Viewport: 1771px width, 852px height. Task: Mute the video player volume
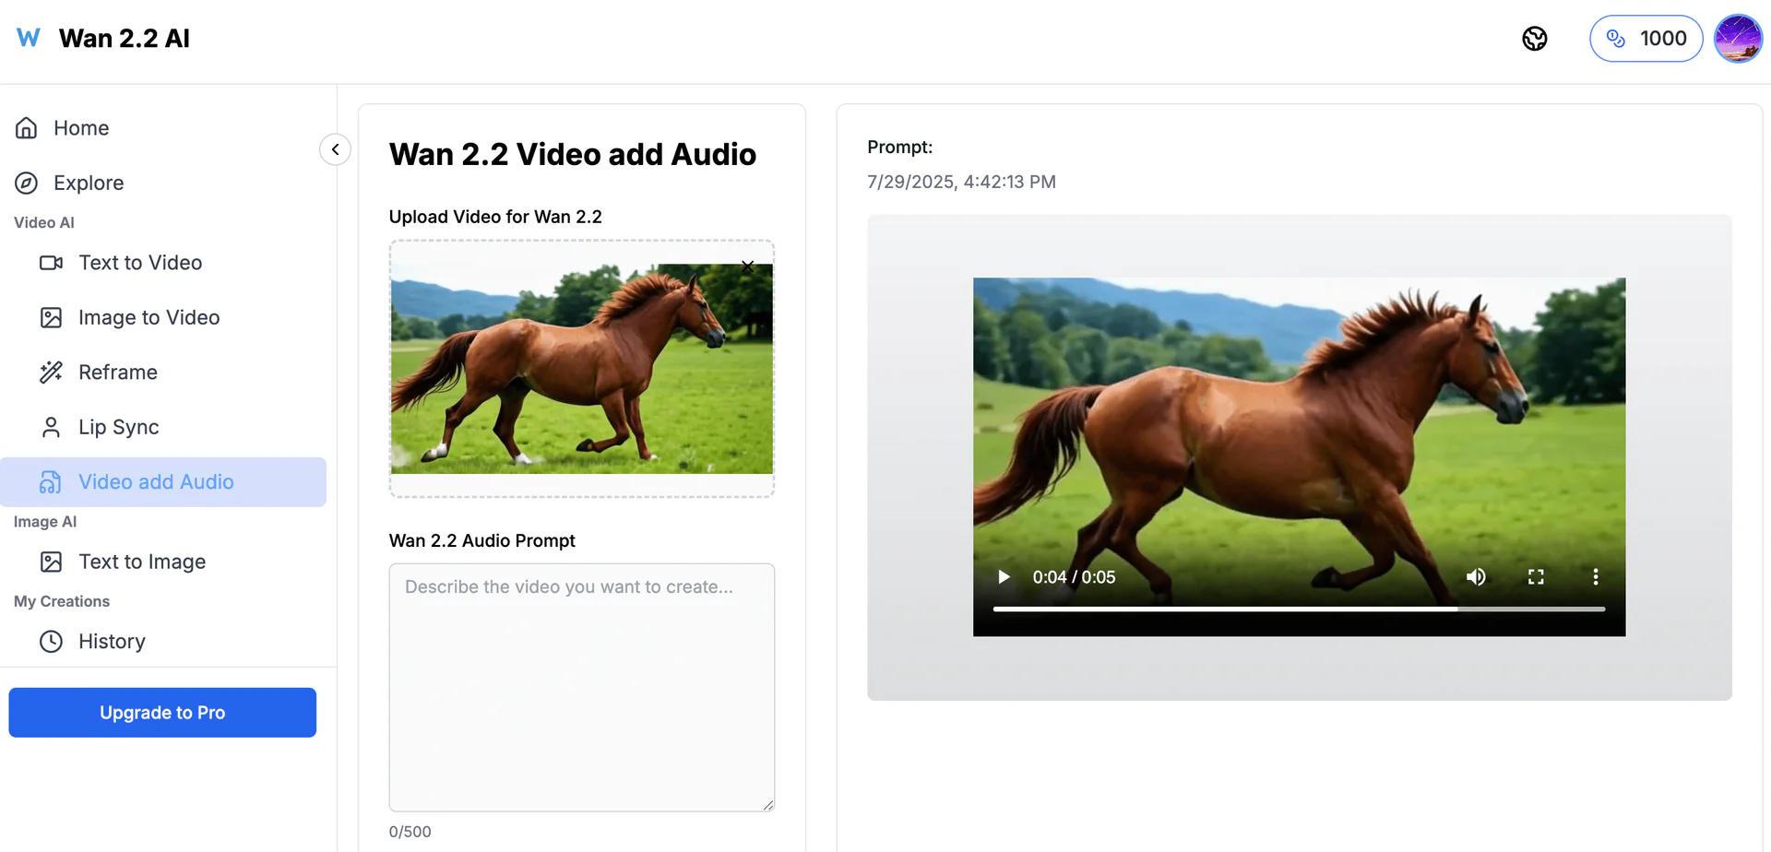click(1476, 577)
